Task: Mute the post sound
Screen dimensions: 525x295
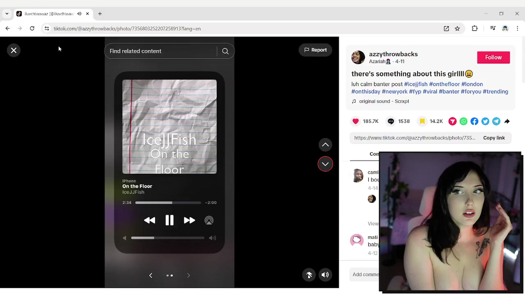Action: point(325,275)
